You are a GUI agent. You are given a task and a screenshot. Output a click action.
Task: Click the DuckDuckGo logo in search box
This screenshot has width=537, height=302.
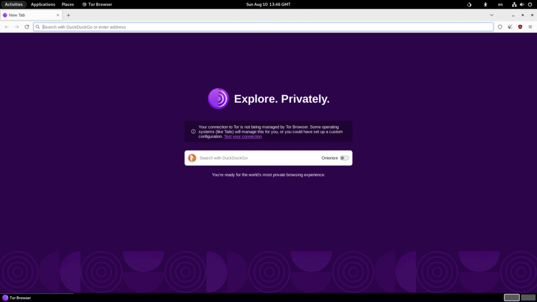tap(192, 158)
